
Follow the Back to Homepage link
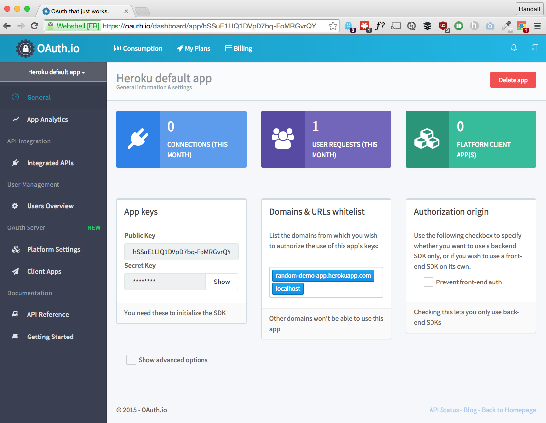click(509, 410)
